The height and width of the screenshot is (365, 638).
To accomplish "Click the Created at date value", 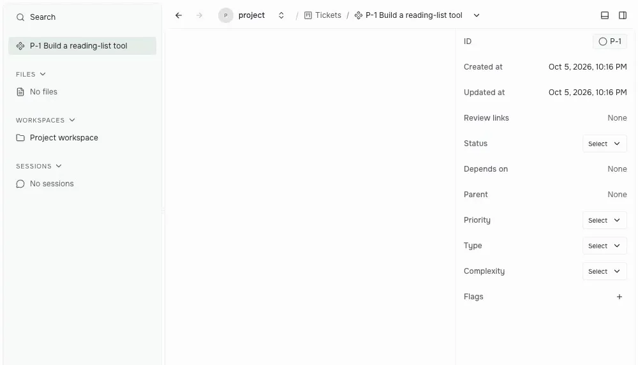I will pos(588,67).
